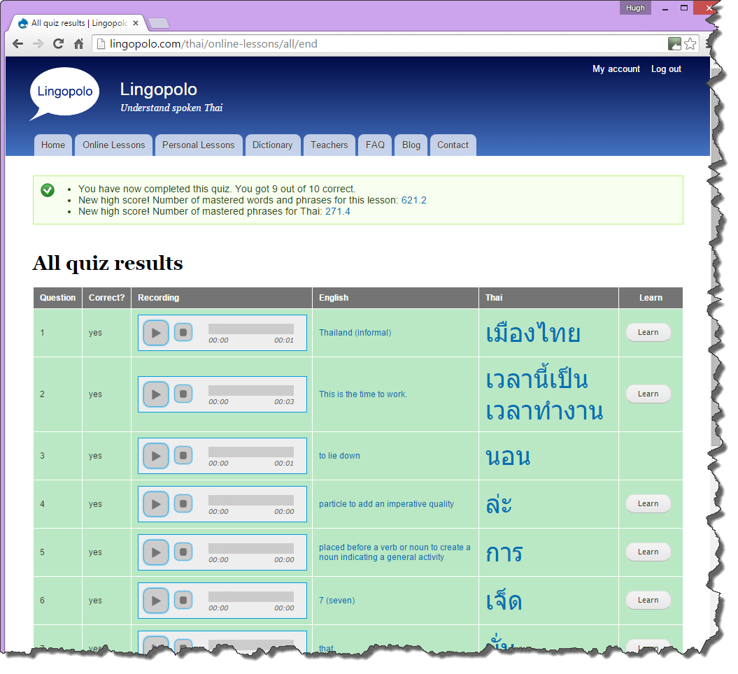Image resolution: width=738 pixels, height=674 pixels.
Task: Click the browser forward arrow
Action: (38, 44)
